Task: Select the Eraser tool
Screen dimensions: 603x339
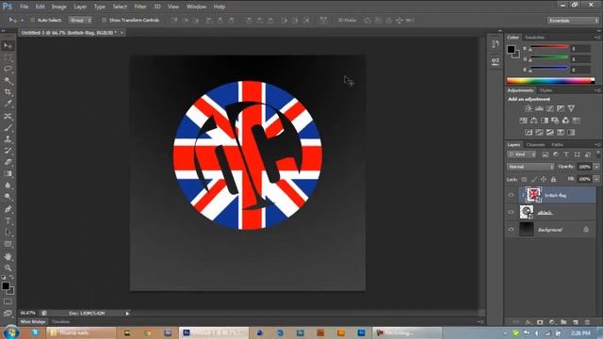Action: click(x=8, y=162)
